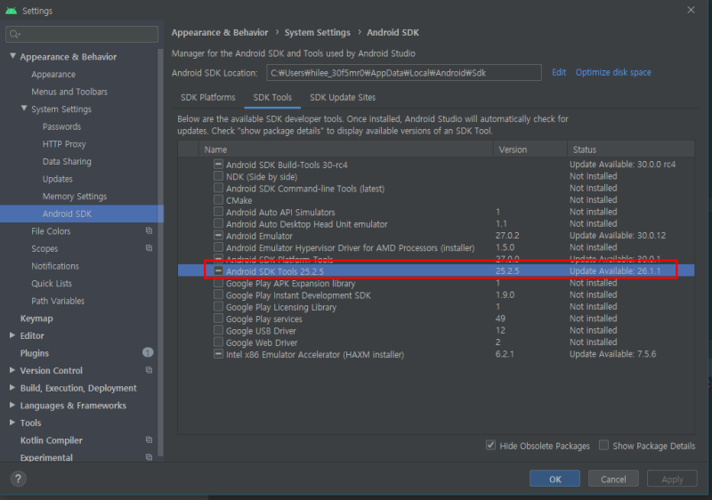This screenshot has width=712, height=500.
Task: Toggle NDK (Side by side) checkbox
Action: (x=218, y=176)
